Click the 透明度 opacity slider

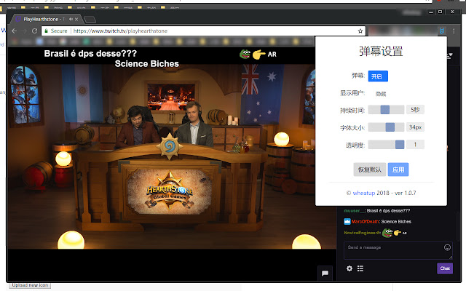386,145
